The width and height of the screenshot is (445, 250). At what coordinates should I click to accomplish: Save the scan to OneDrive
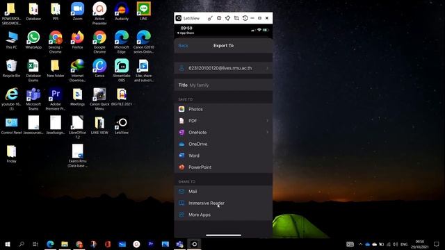coord(223,144)
